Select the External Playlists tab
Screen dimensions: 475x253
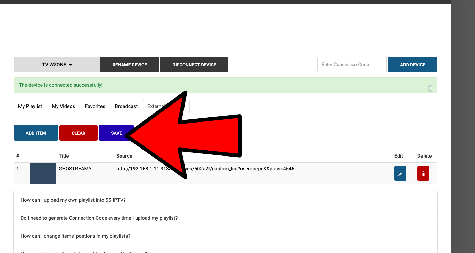156,106
